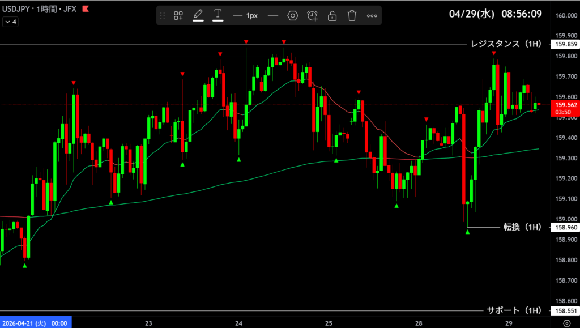Open the three-dots more options menu
Viewport: 580px width, 328px height.
coord(372,16)
